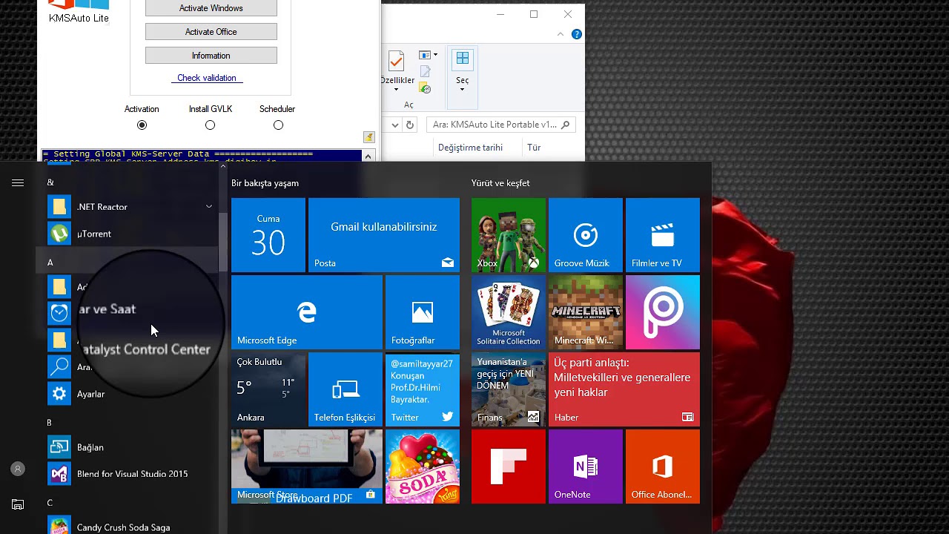Select the Install GVLK radio button
949x534 pixels.
(x=210, y=125)
